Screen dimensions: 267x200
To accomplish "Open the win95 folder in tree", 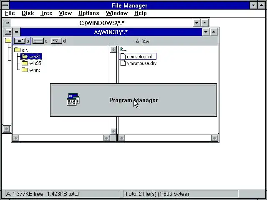I will pos(32,63).
